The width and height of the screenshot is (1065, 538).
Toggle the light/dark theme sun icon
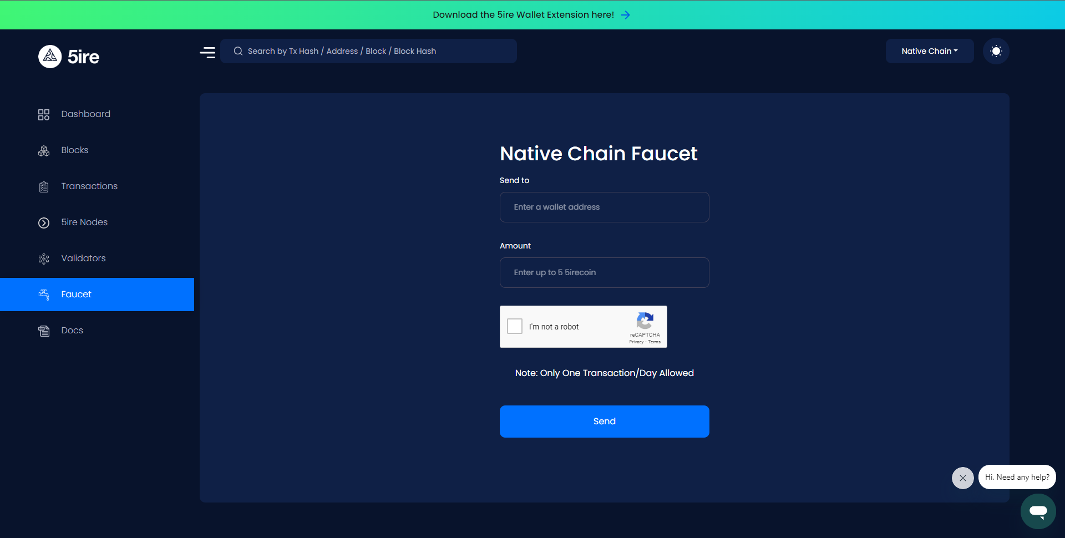(x=996, y=51)
